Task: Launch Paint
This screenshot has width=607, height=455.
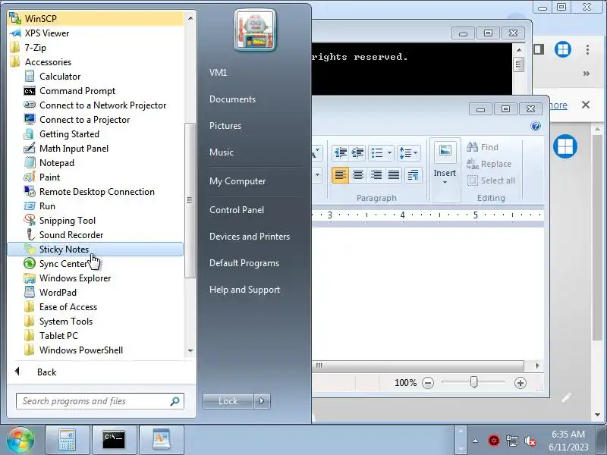Action: click(96, 177)
